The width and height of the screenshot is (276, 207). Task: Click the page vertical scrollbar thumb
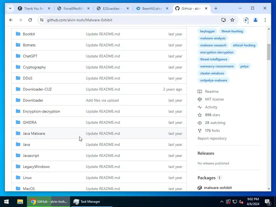pos(269,52)
